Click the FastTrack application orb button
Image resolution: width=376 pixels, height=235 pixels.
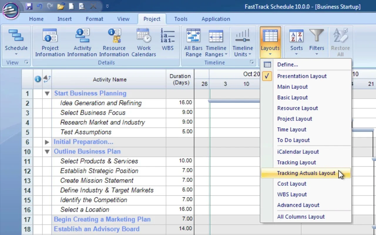11,11
